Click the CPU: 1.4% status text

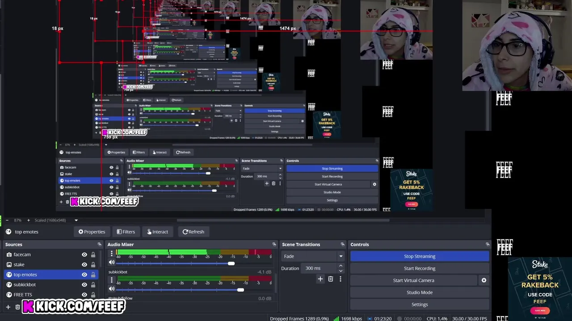[437, 318]
